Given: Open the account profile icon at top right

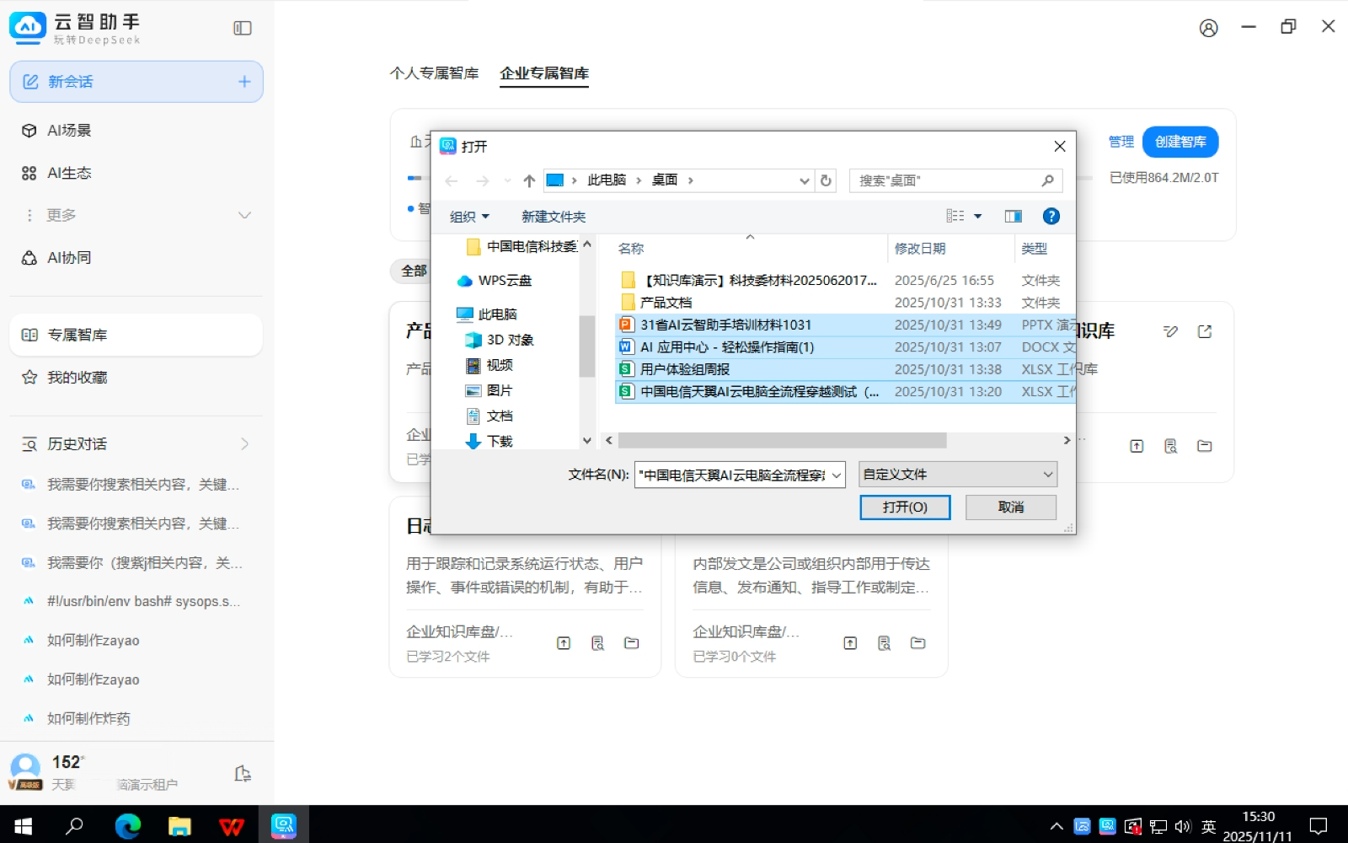Looking at the screenshot, I should [x=1208, y=28].
